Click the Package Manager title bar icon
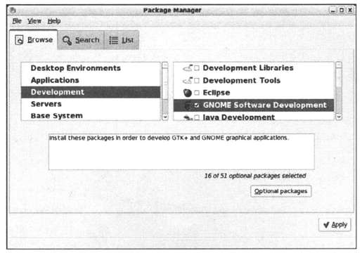 pyautogui.click(x=13, y=10)
